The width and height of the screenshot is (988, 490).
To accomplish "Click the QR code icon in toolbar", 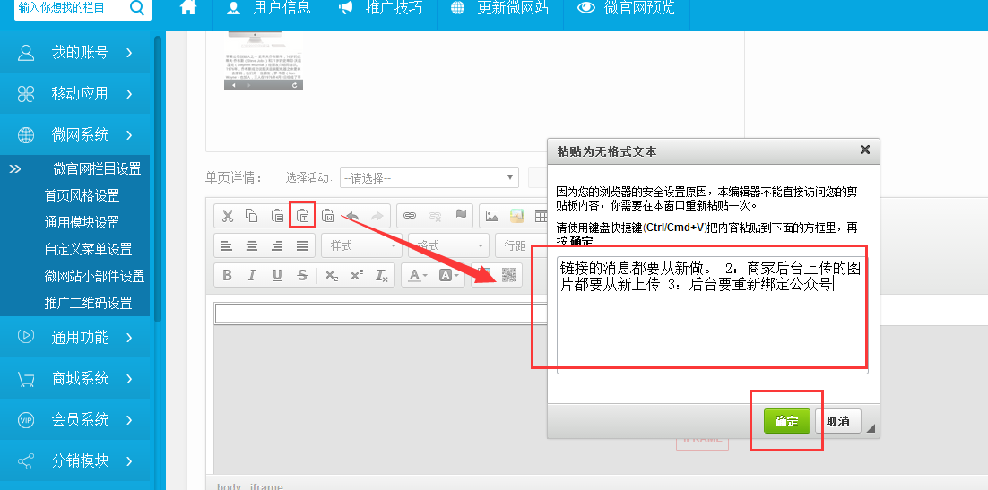I will point(509,275).
